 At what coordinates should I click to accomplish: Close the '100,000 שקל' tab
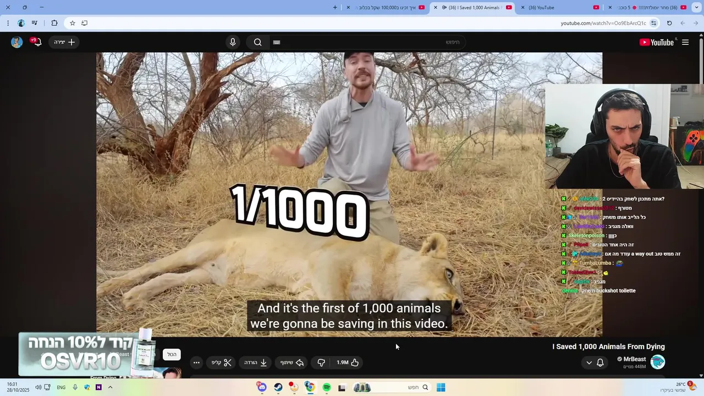coord(348,8)
